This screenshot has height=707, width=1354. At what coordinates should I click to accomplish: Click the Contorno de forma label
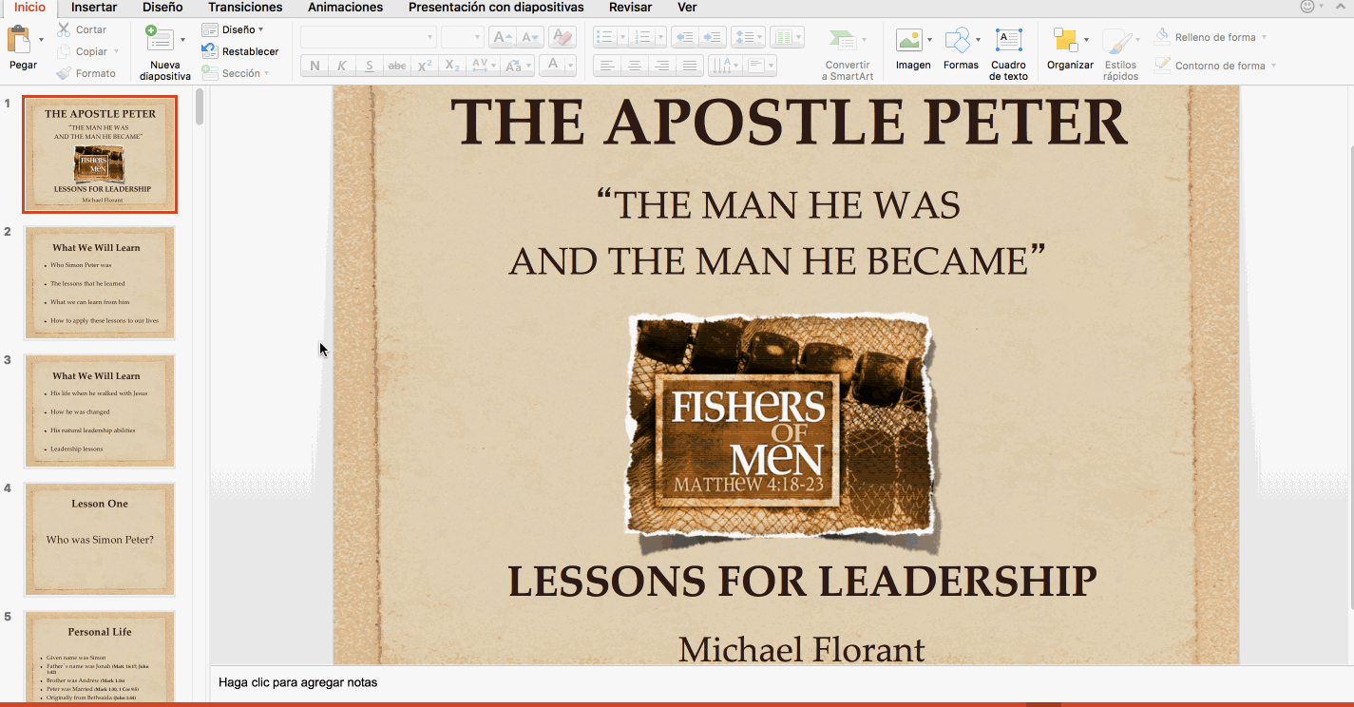tap(1220, 66)
